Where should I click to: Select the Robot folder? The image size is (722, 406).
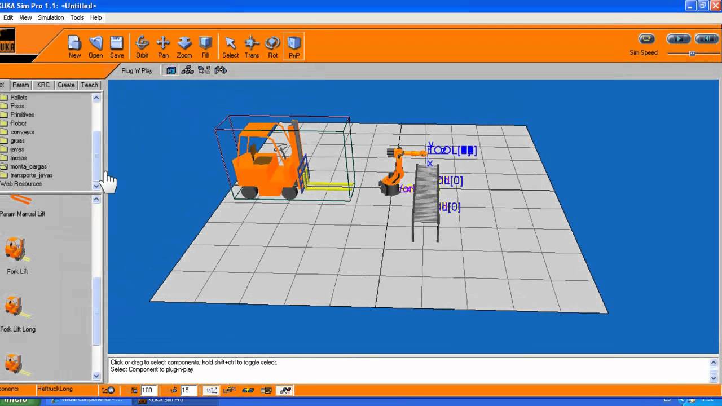pos(18,123)
